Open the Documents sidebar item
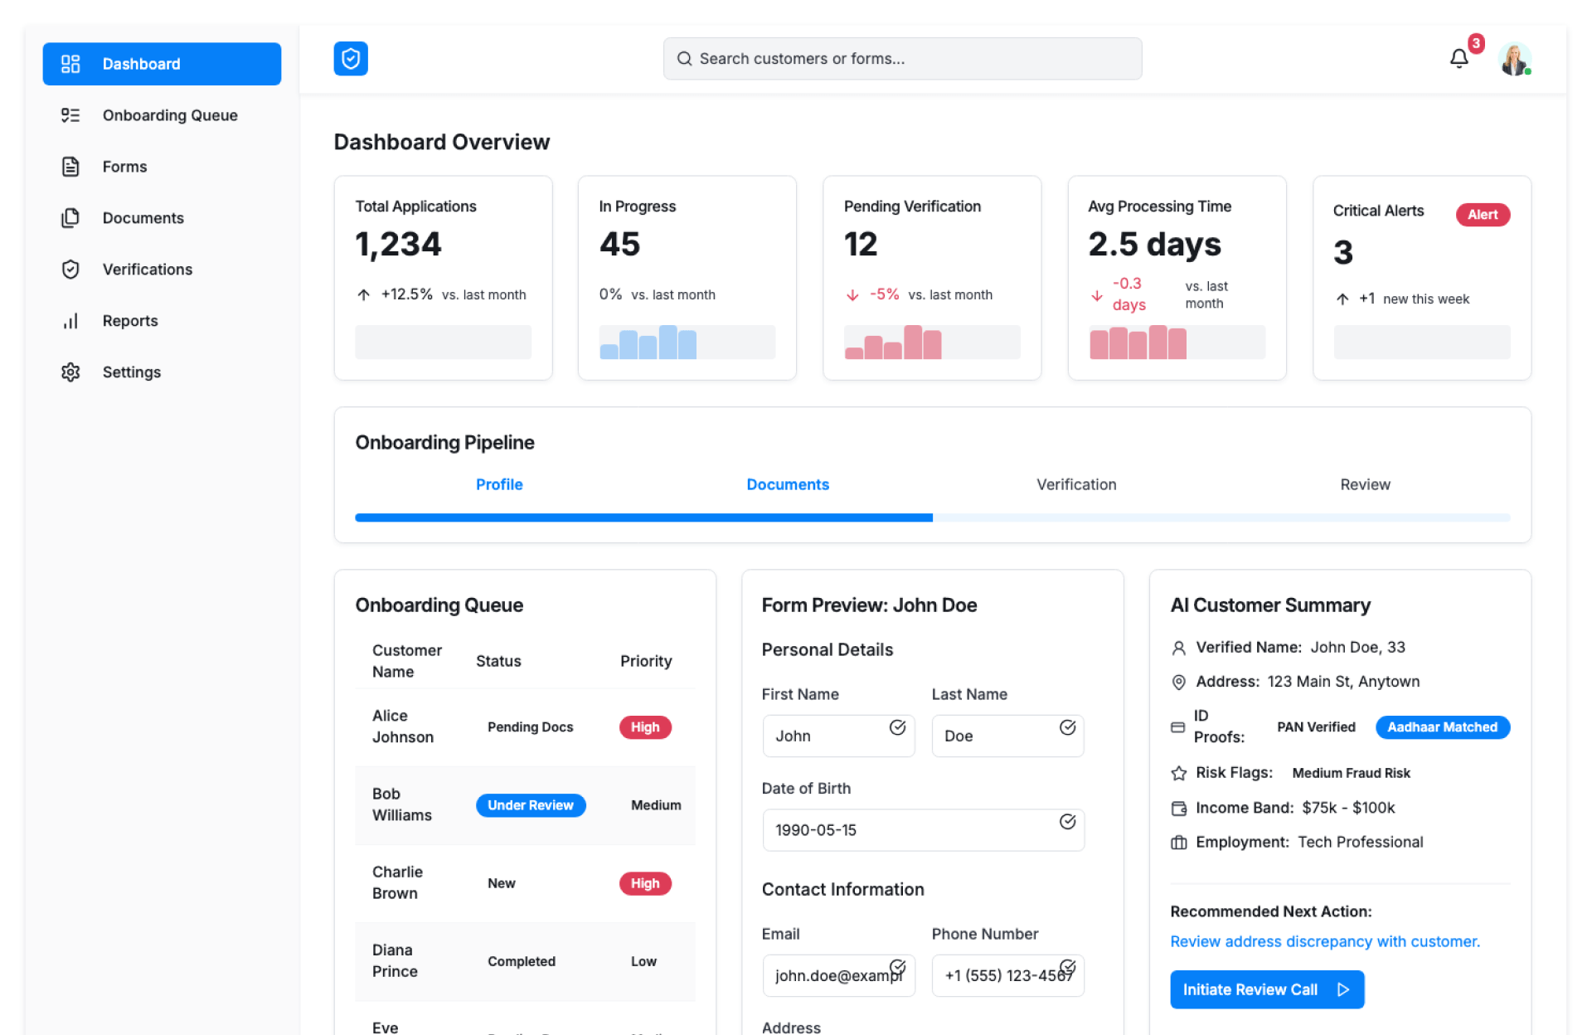 pyautogui.click(x=143, y=218)
